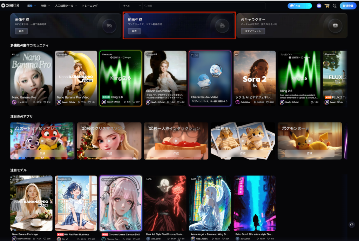Screen dimensions: 359x241
Task: Click the 今すぐチャット button
Action: (x=253, y=31)
